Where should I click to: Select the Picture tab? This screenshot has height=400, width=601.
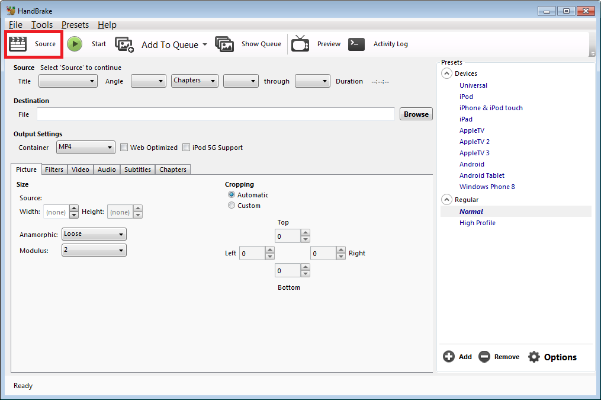pyautogui.click(x=27, y=169)
